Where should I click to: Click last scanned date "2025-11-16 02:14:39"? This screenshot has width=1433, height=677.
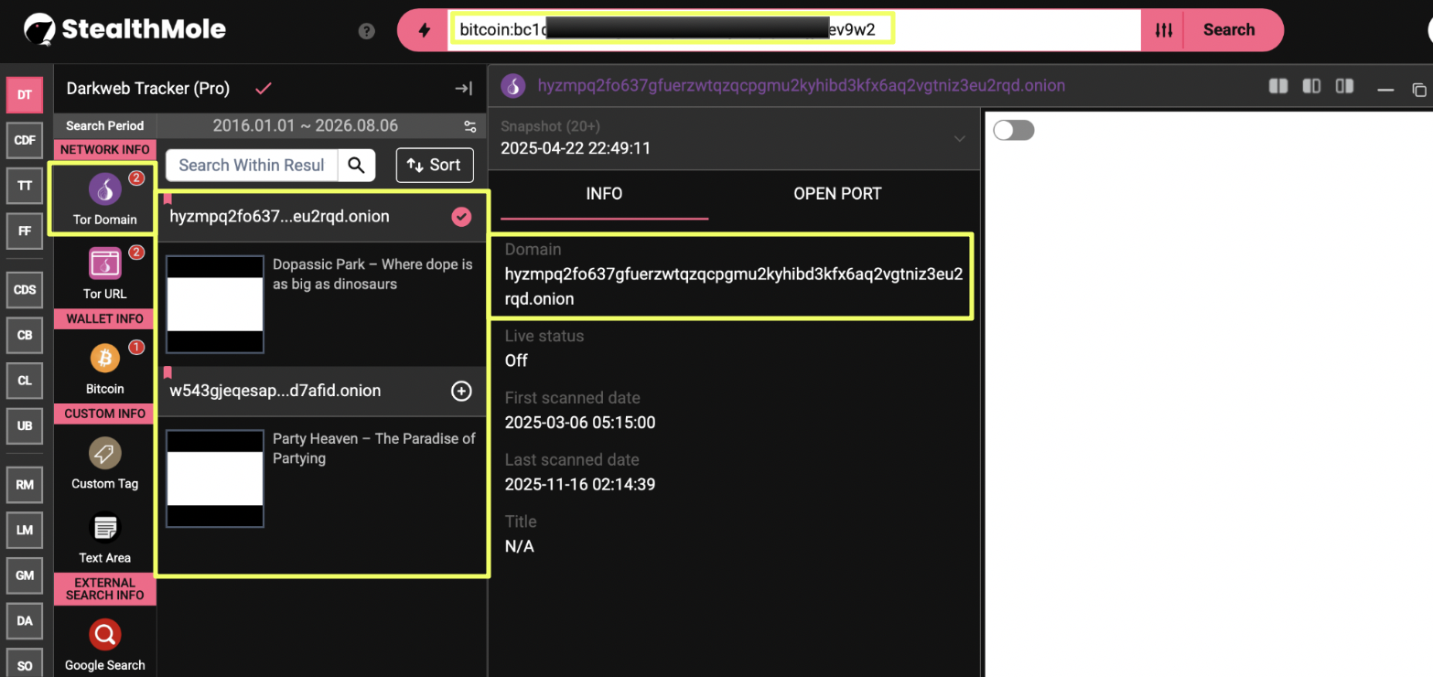580,484
